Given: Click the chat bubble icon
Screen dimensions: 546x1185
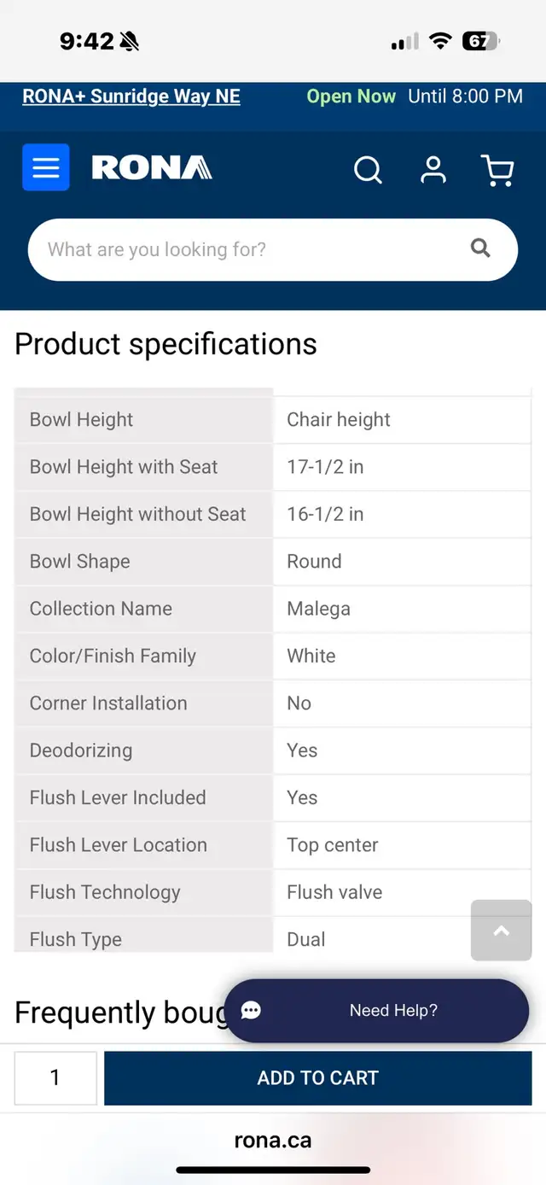Looking at the screenshot, I should point(251,1011).
